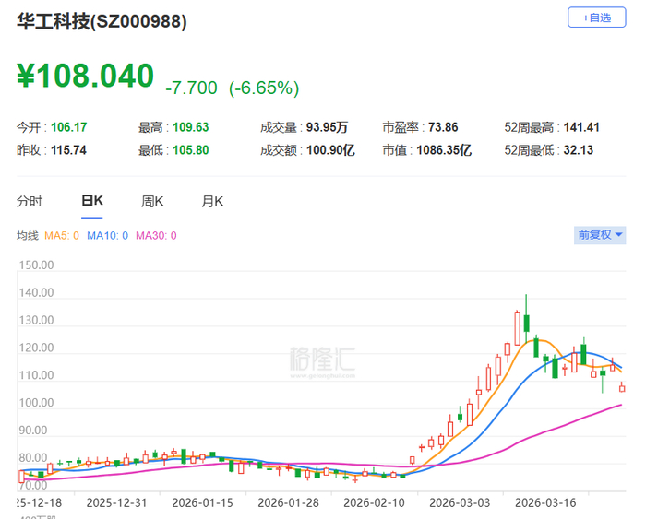Click the 2025-12-31 date axis label
This screenshot has height=519, width=646.
(116, 503)
